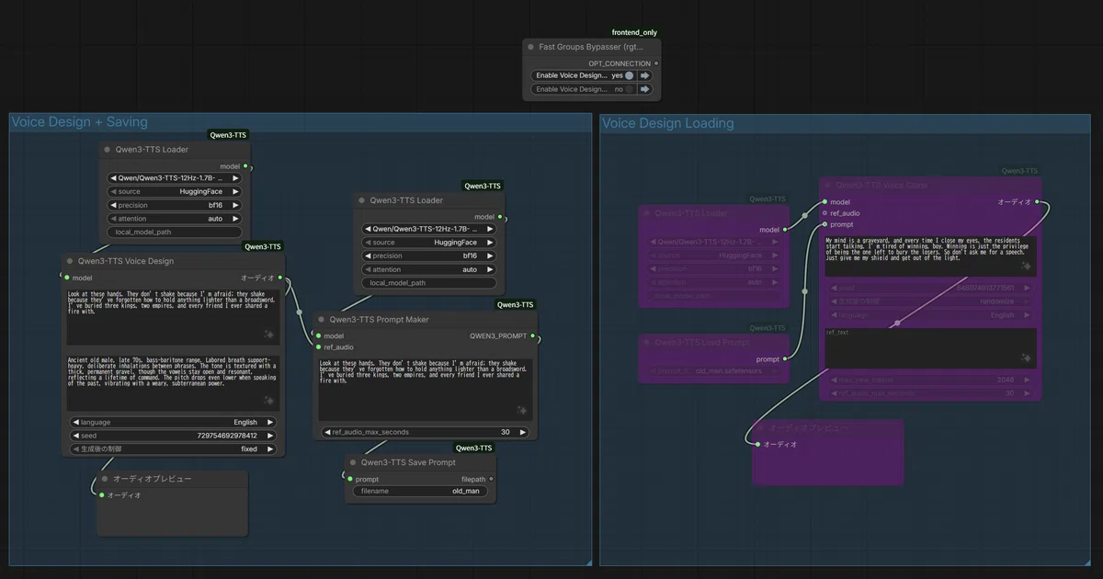Screen dimensions: 1103x579
Task: Click the オーディオ output port on Voice Clone node
Action: pos(1038,201)
